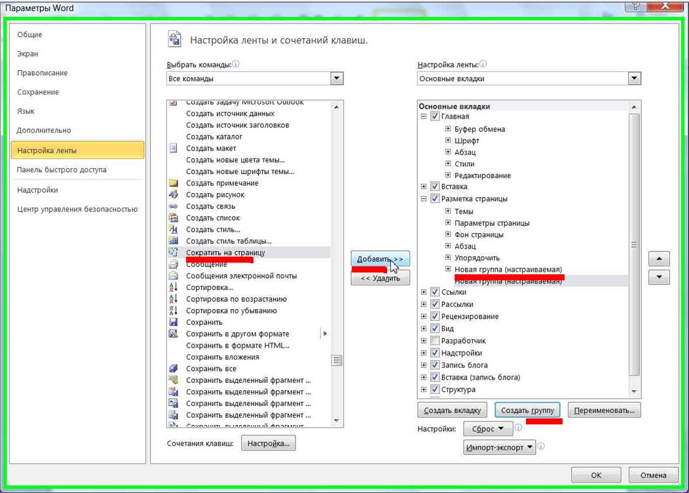Click the Создать рисунок icon
Image resolution: width=689 pixels, height=493 pixels.
pyautogui.click(x=173, y=194)
